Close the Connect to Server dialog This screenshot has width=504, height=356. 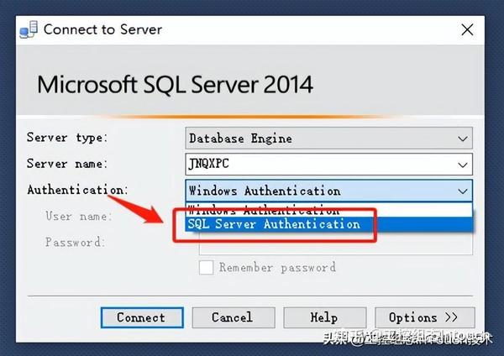coord(467,29)
